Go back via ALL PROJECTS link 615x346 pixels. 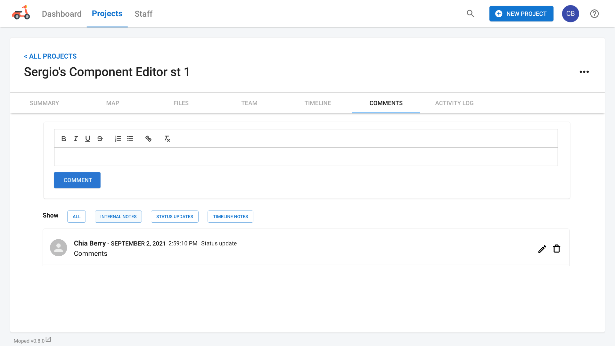[50, 56]
